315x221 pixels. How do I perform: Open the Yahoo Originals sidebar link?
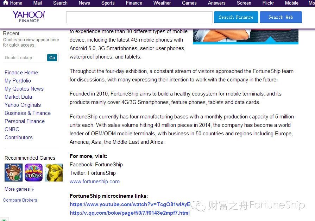click(23, 105)
